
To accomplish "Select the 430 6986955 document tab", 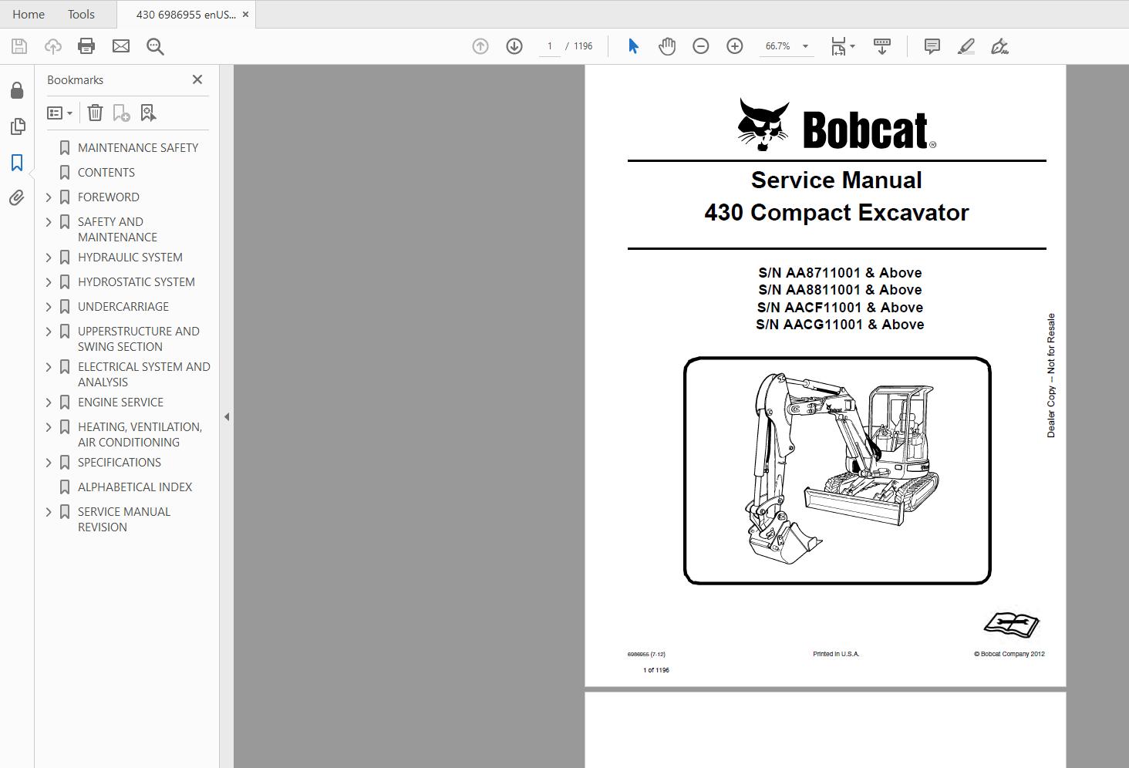I will tap(186, 15).
